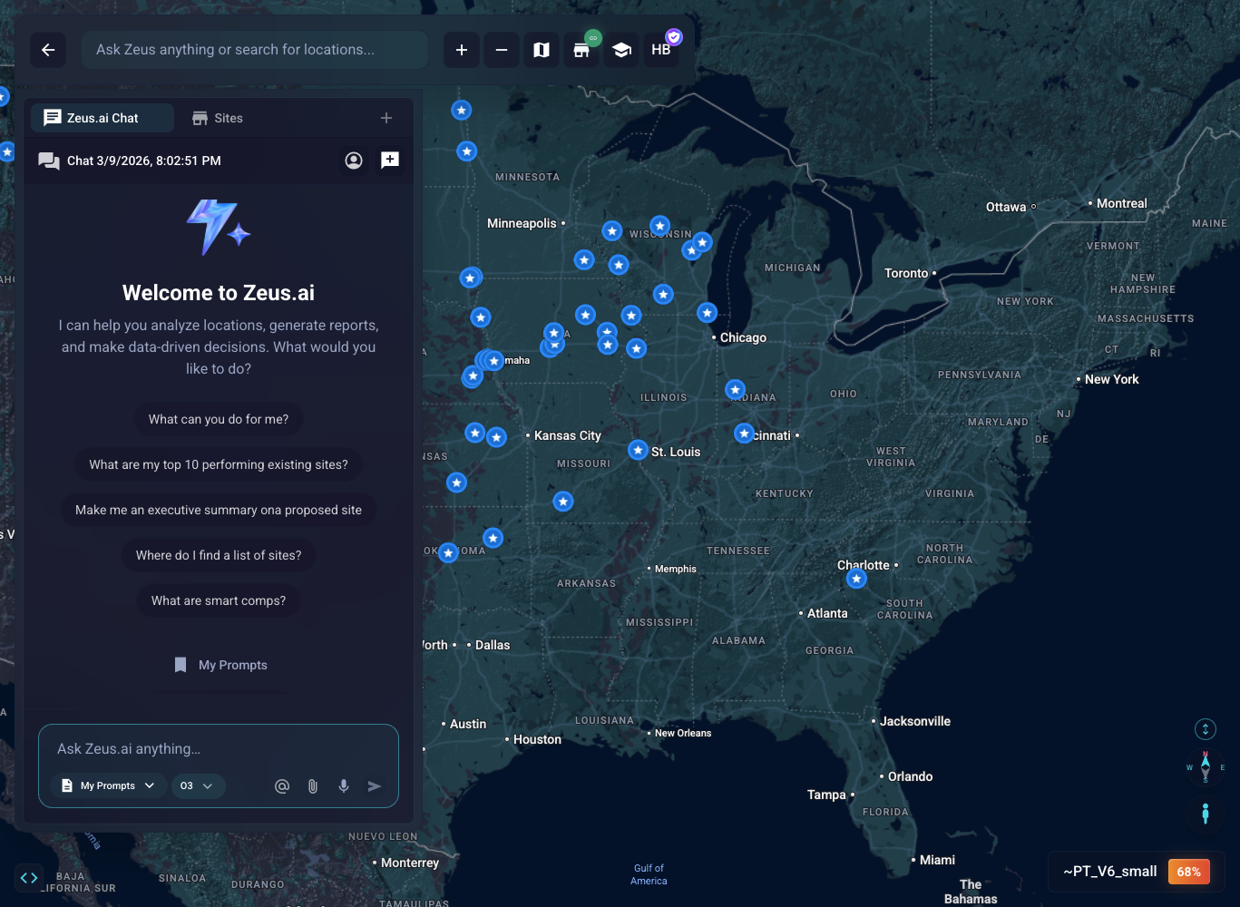Focus the Ask Zeus location search bar
Viewport: 1240px width, 907px height.
255,50
